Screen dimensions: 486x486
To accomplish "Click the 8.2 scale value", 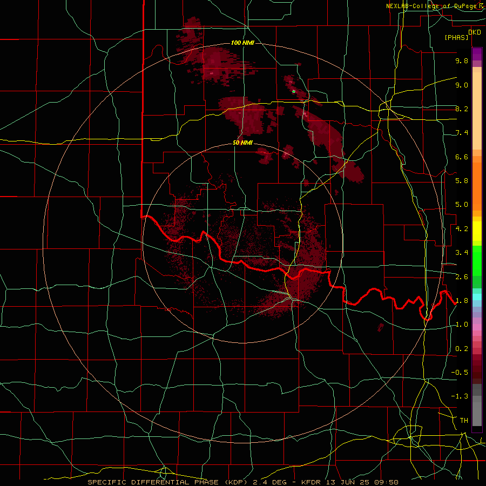I will pyautogui.click(x=462, y=109).
